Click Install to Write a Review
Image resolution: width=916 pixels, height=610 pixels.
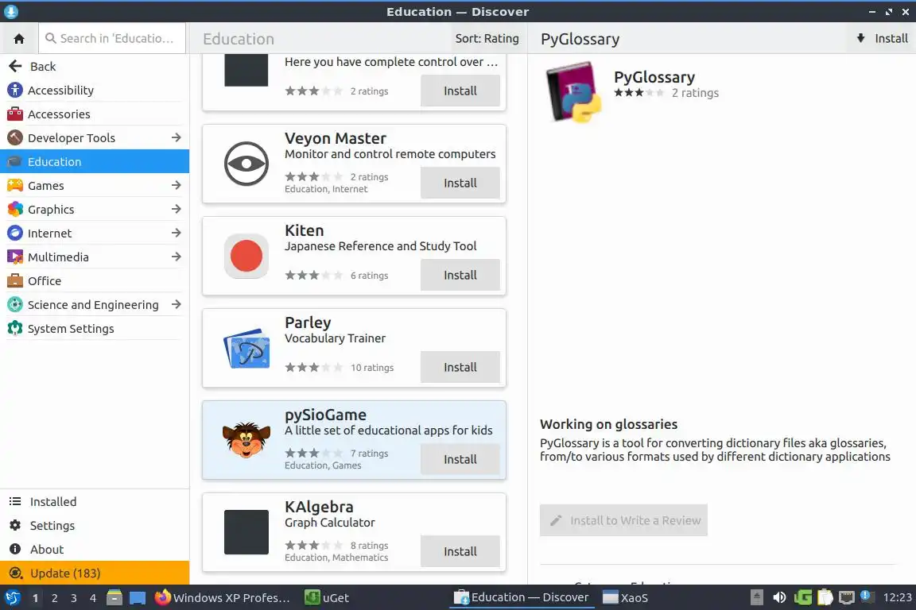pyautogui.click(x=623, y=520)
